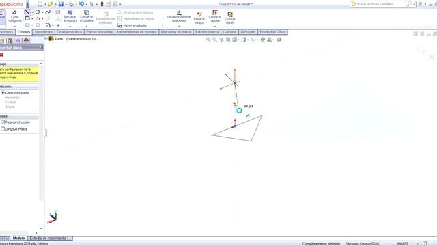Open dropdown under Recortar entidades
This screenshot has height=246, width=437.
pyautogui.click(x=70, y=26)
